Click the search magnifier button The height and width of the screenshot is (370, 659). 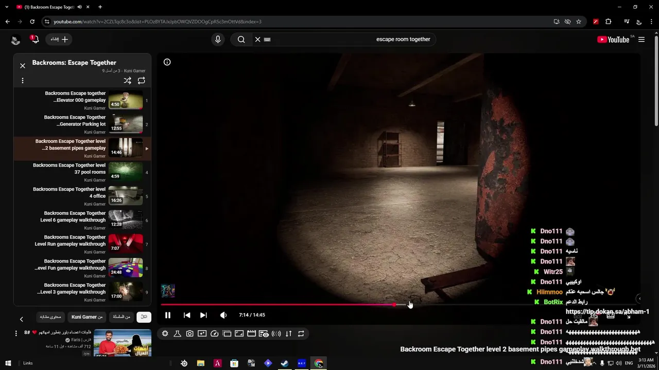(x=241, y=40)
